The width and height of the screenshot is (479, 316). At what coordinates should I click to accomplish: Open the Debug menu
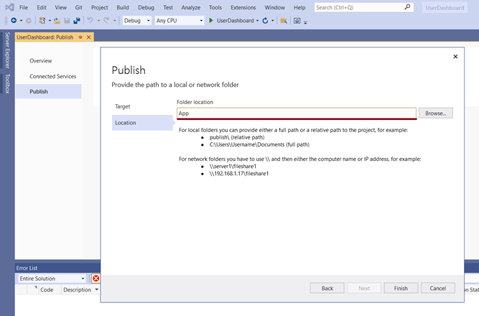(x=146, y=7)
